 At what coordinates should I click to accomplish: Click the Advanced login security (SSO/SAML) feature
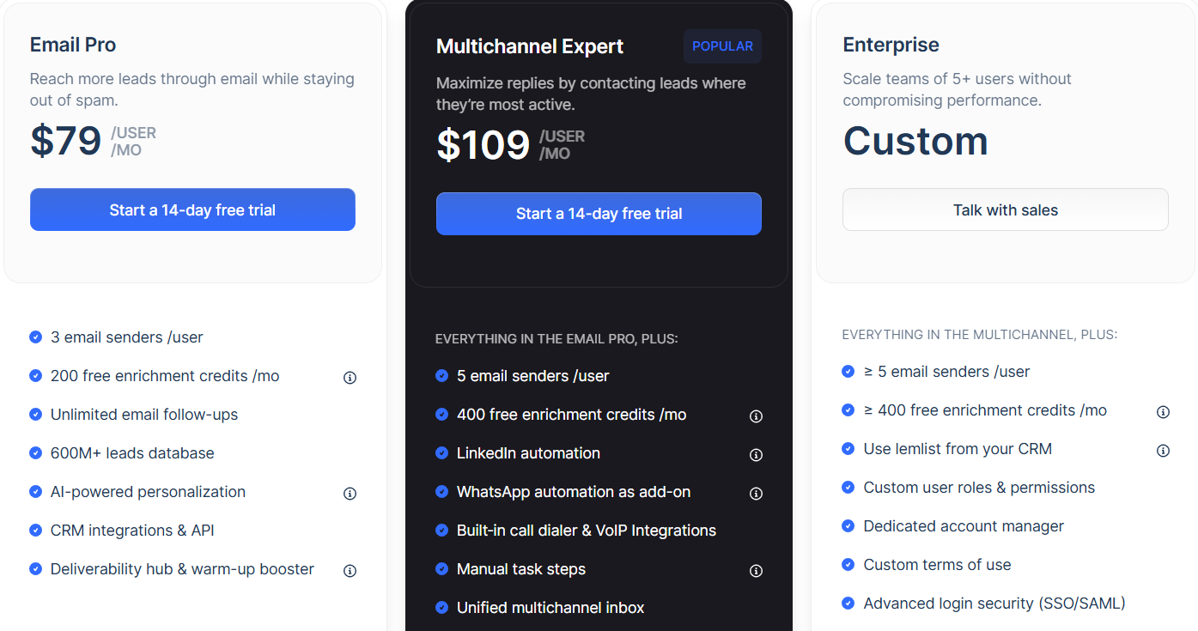[994, 604]
